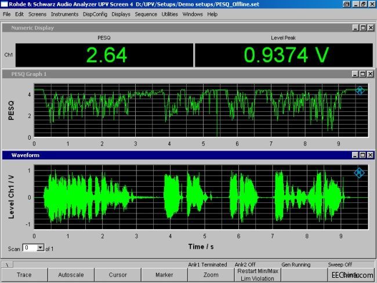The image size is (377, 283).
Task: Click the Time / s axis label
Action: (x=201, y=246)
